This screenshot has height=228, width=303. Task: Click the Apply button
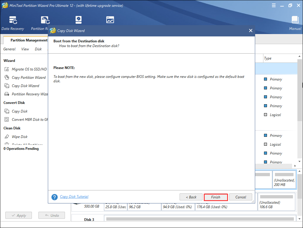coord(19,215)
